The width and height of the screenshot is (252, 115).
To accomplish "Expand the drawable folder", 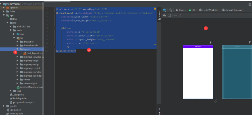I will coord(17,42).
